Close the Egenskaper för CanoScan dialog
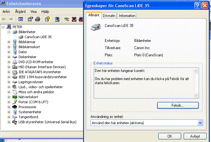This screenshot has width=211, height=142. click(205, 6)
